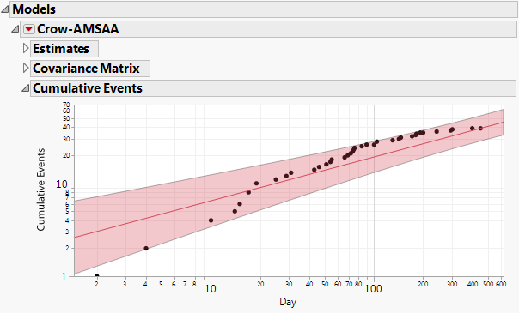Viewport: 519px width, 313px height.
Task: Click the Crow-AMSAA header title
Action: point(78,29)
